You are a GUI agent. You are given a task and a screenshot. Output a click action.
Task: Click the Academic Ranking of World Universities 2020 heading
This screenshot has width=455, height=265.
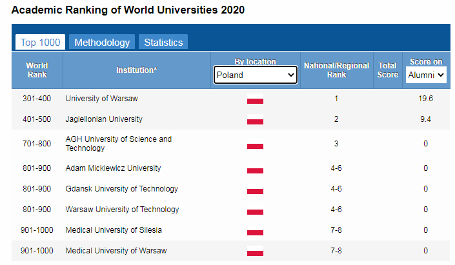coord(128,10)
